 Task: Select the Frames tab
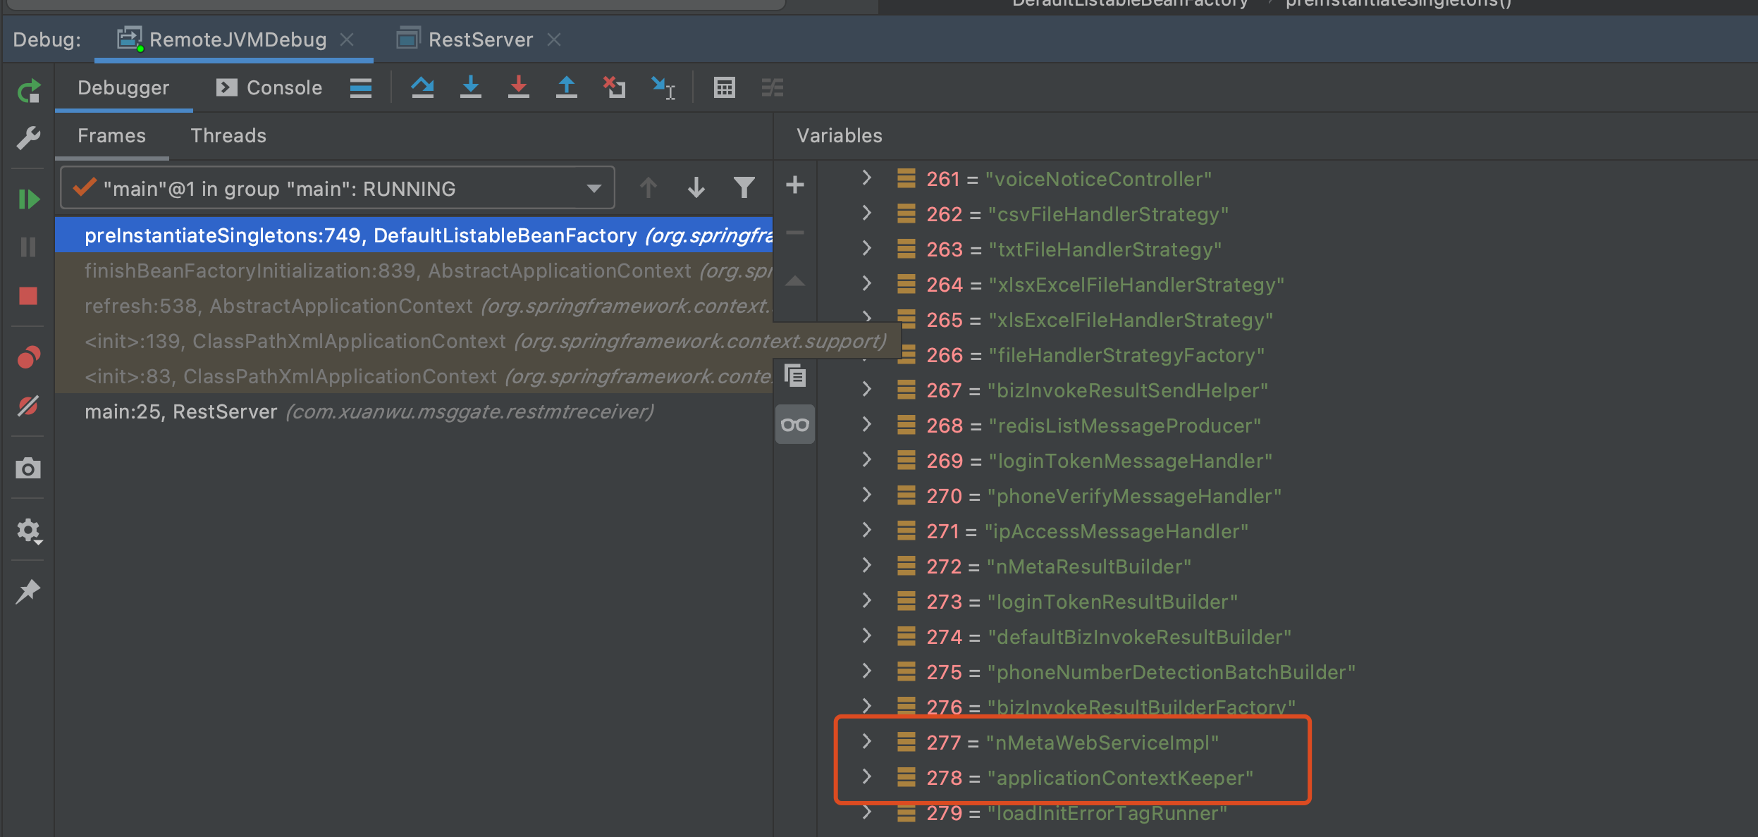pos(111,136)
